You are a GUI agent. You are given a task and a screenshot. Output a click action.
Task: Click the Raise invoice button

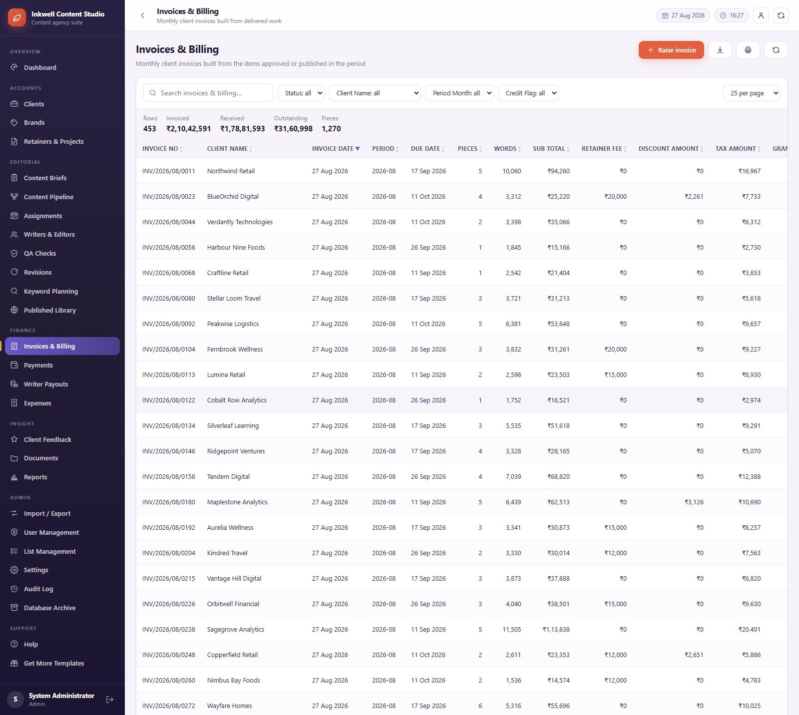671,50
